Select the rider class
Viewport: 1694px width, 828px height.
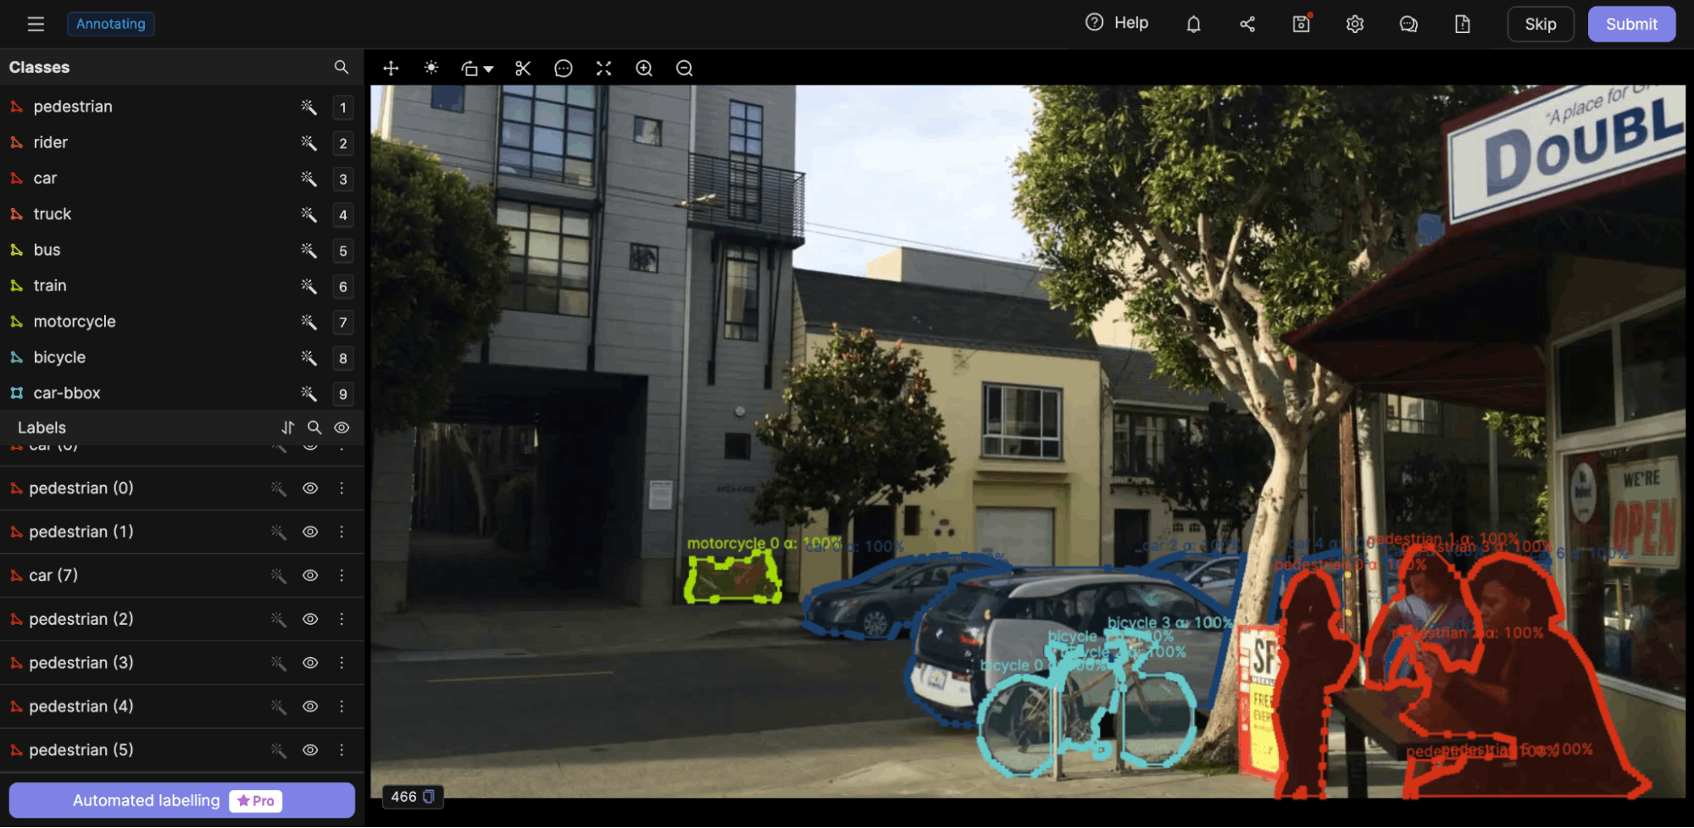(51, 142)
